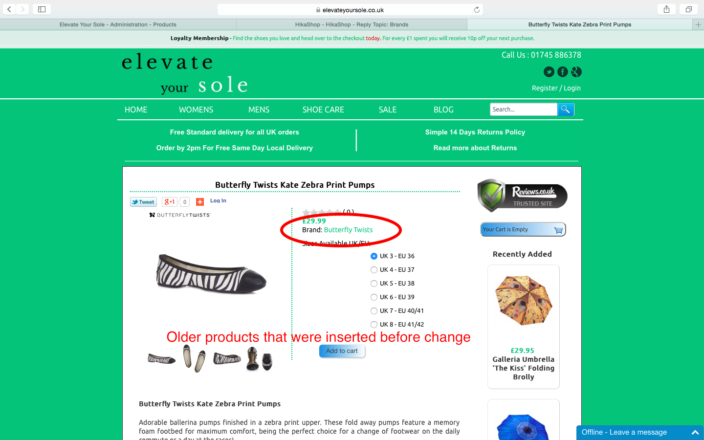The width and height of the screenshot is (704, 440).
Task: Select size UK 4 - EU 37
Action: (374, 270)
